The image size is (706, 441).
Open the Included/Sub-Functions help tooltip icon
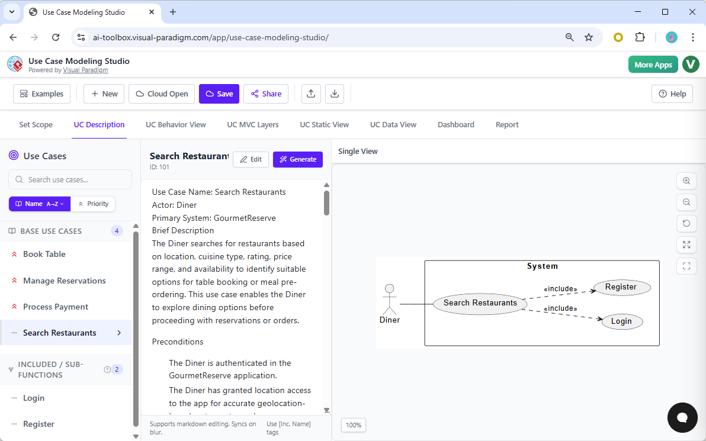click(x=106, y=369)
